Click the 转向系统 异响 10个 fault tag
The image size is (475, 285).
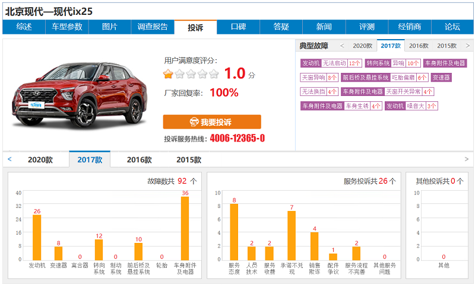coord(393,63)
